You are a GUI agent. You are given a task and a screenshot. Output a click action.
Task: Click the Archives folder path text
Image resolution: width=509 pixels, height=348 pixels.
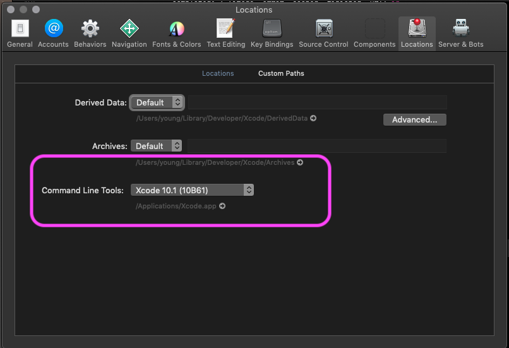215,162
